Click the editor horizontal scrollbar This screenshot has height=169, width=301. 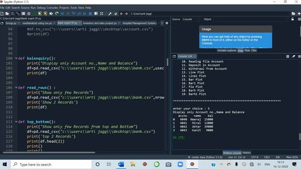(x=49, y=153)
